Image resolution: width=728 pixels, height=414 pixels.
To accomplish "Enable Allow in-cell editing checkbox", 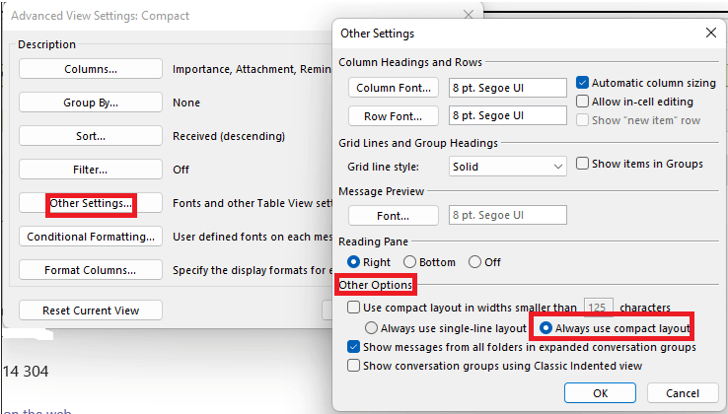I will [x=582, y=102].
